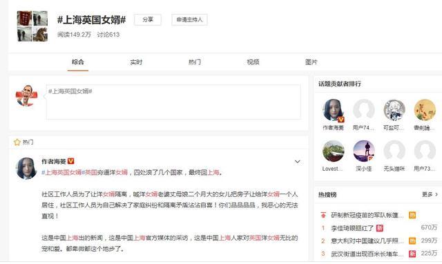442x264 pixels.
Task: Open the 图片 tab
Action: 311,62
